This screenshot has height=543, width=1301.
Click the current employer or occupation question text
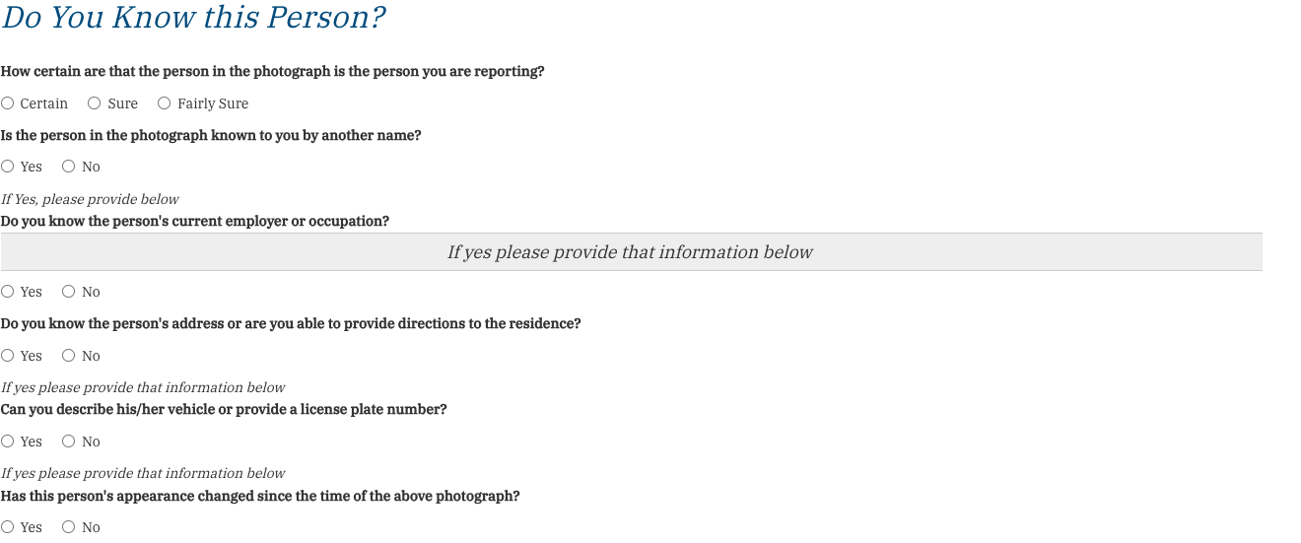click(x=195, y=222)
